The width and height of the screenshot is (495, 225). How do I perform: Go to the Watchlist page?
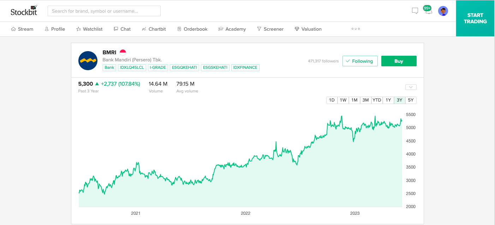click(x=89, y=29)
